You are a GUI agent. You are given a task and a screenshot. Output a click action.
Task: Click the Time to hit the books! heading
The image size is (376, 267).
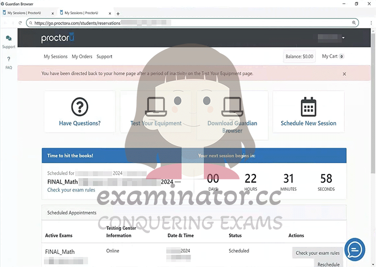[70, 156]
